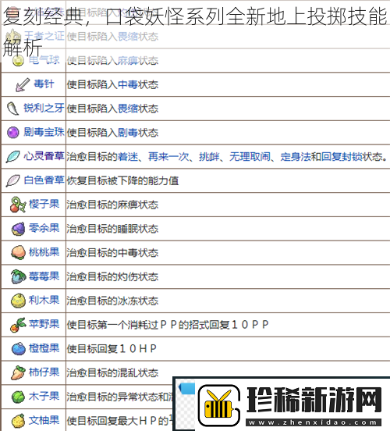Follow the 着迷 status link
The image size is (390, 431).
pyautogui.click(x=128, y=156)
